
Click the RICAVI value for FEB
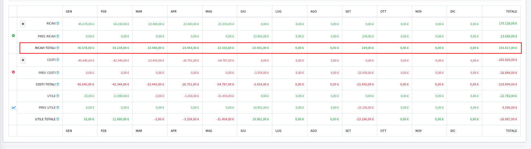point(121,24)
